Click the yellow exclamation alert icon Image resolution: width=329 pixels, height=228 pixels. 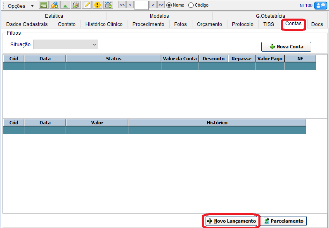pyautogui.click(x=97, y=5)
